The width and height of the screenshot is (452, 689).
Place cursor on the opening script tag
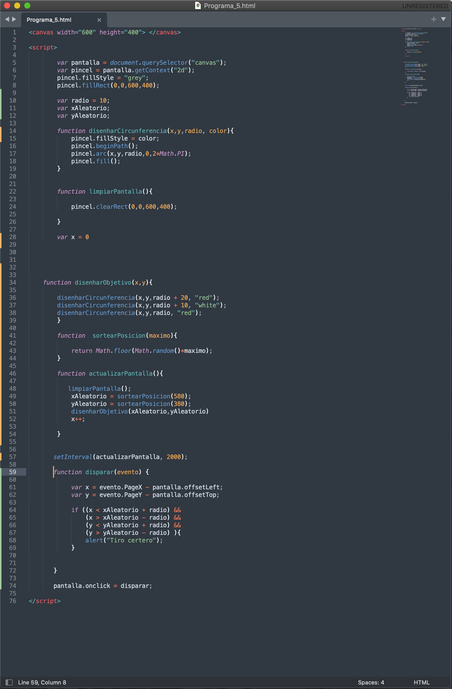[x=43, y=48]
